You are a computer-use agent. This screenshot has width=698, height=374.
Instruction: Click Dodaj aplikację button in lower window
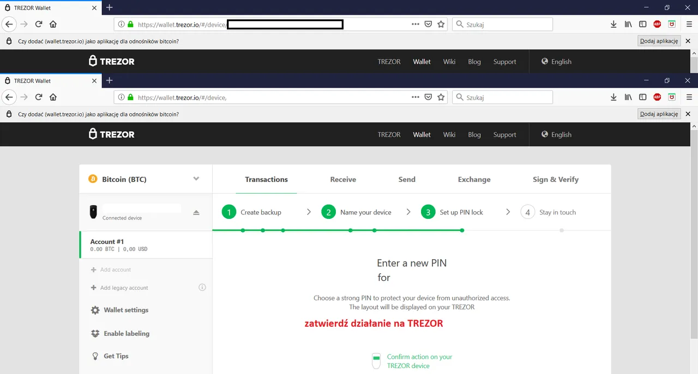coord(659,114)
